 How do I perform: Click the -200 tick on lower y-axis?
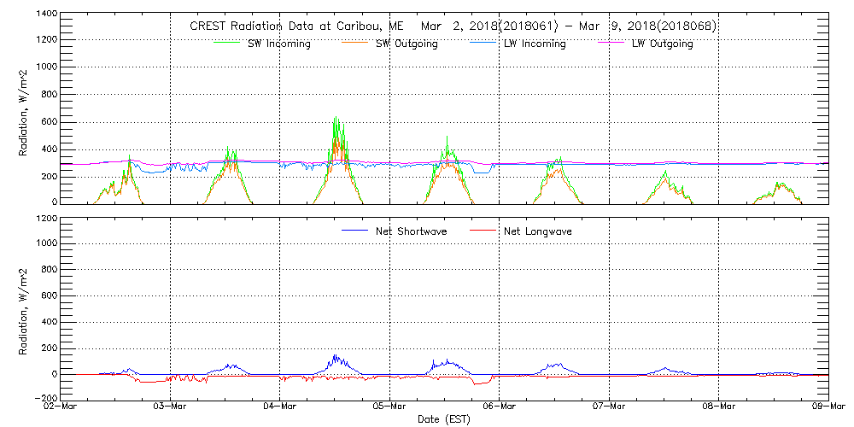coord(45,398)
